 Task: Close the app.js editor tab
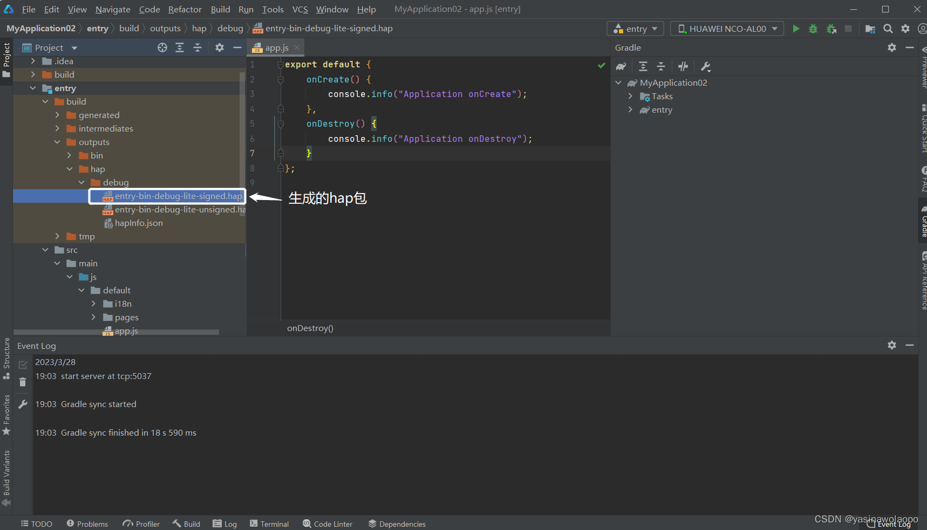coord(297,47)
